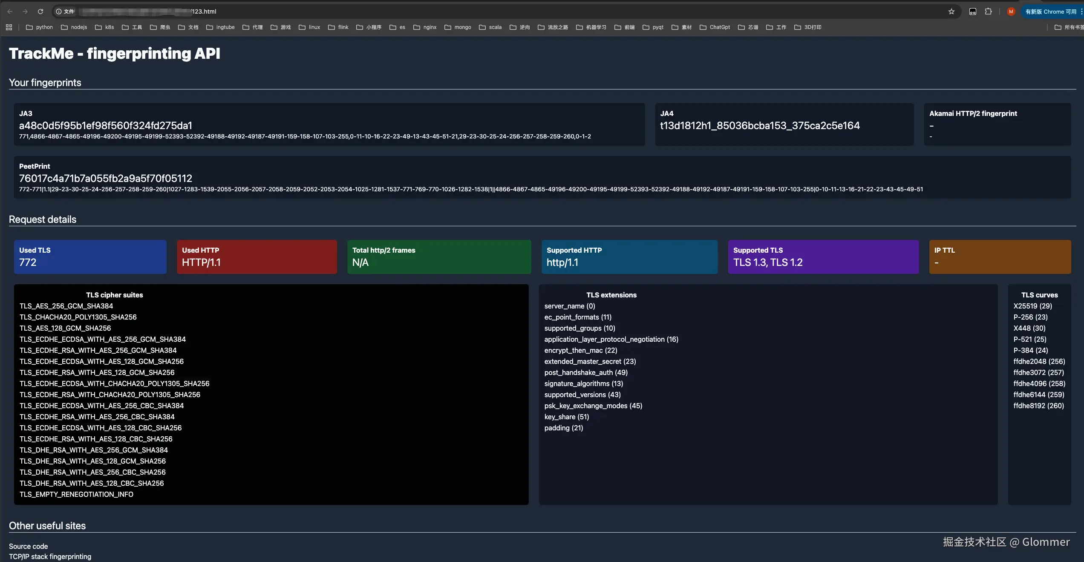
Task: Open the 3D打印 bookmarks folder
Action: [x=808, y=27]
